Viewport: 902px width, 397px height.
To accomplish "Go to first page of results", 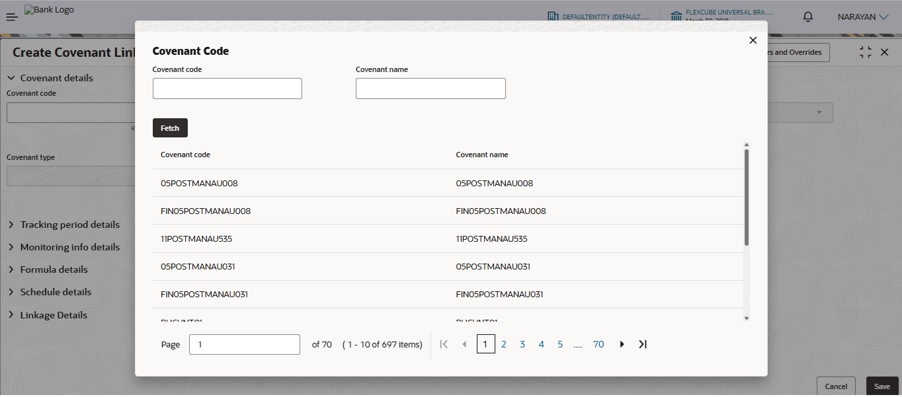I will [444, 344].
